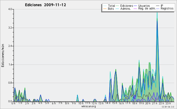Click the magenta Reg. de adm. color line
The width and height of the screenshot is (177, 109).
(135, 9)
